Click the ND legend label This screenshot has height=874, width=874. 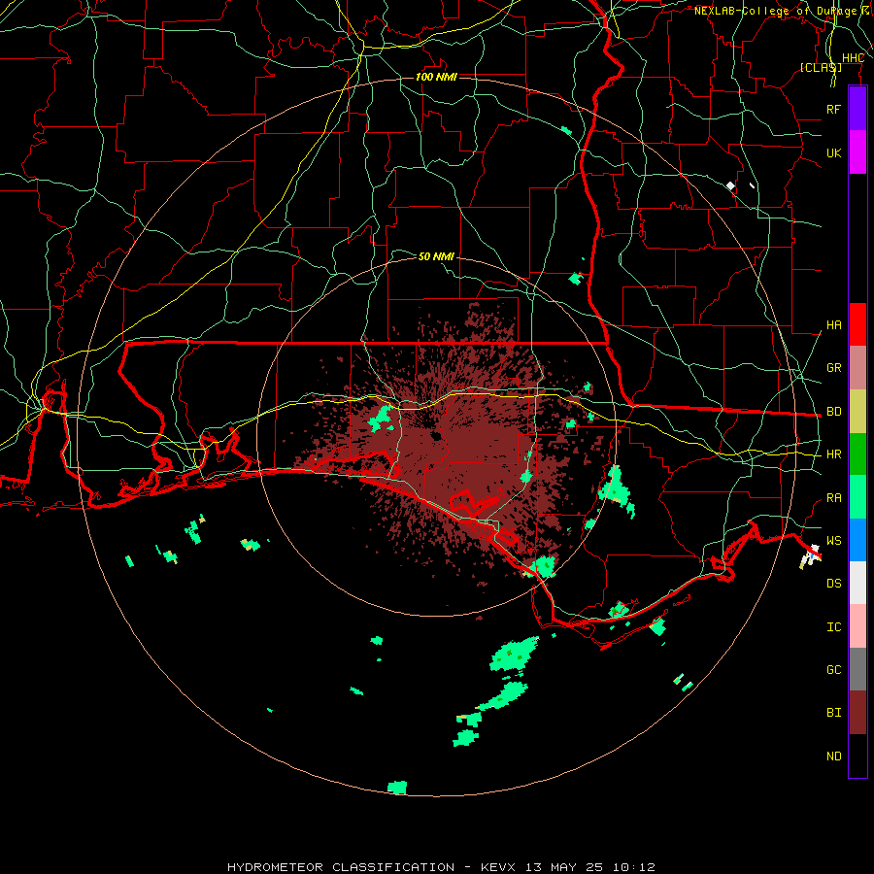coord(833,756)
